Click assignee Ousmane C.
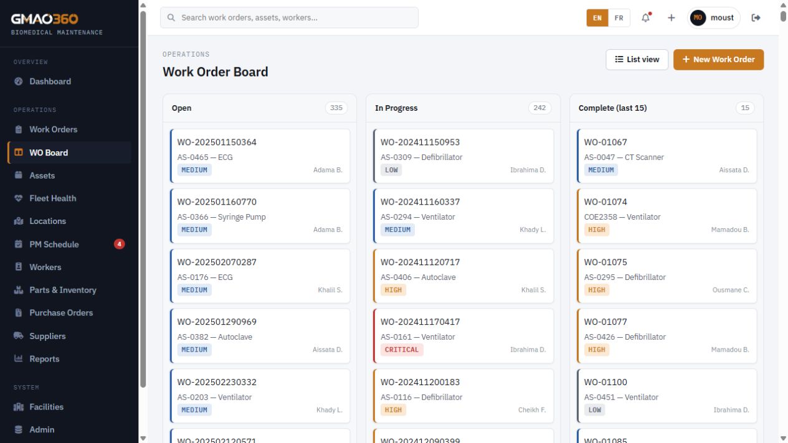 point(731,290)
